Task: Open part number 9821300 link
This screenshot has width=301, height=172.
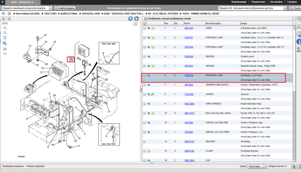Action: 189,28
